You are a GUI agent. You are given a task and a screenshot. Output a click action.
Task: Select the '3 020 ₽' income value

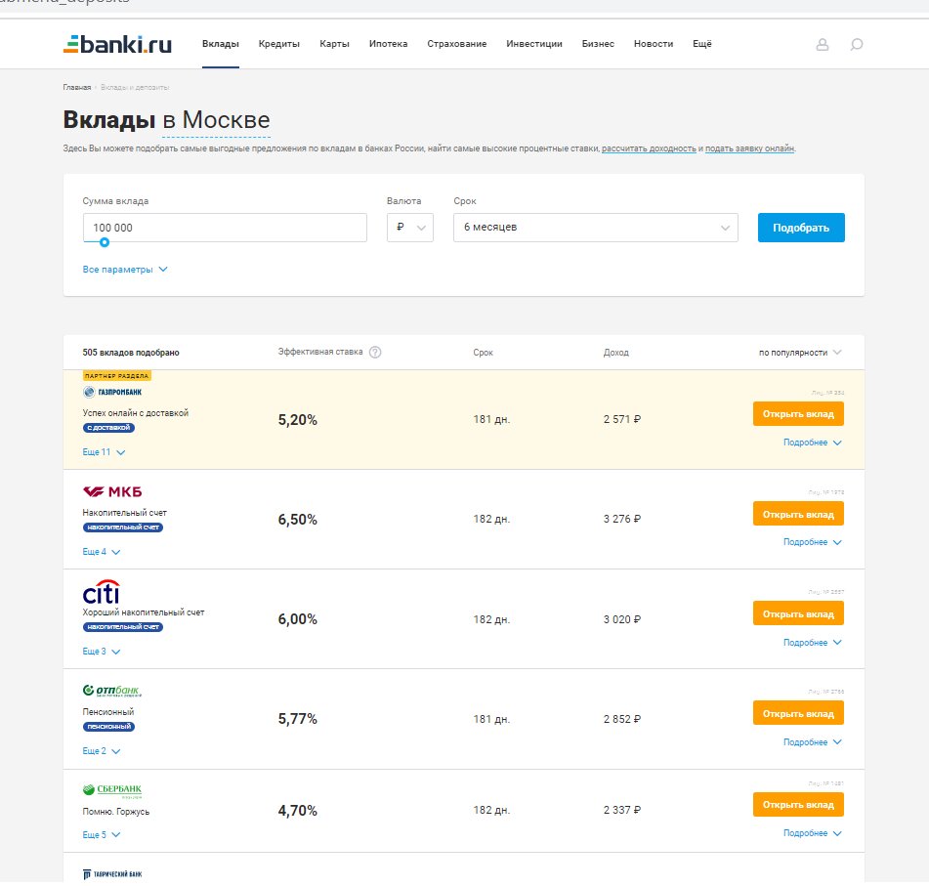click(x=622, y=619)
